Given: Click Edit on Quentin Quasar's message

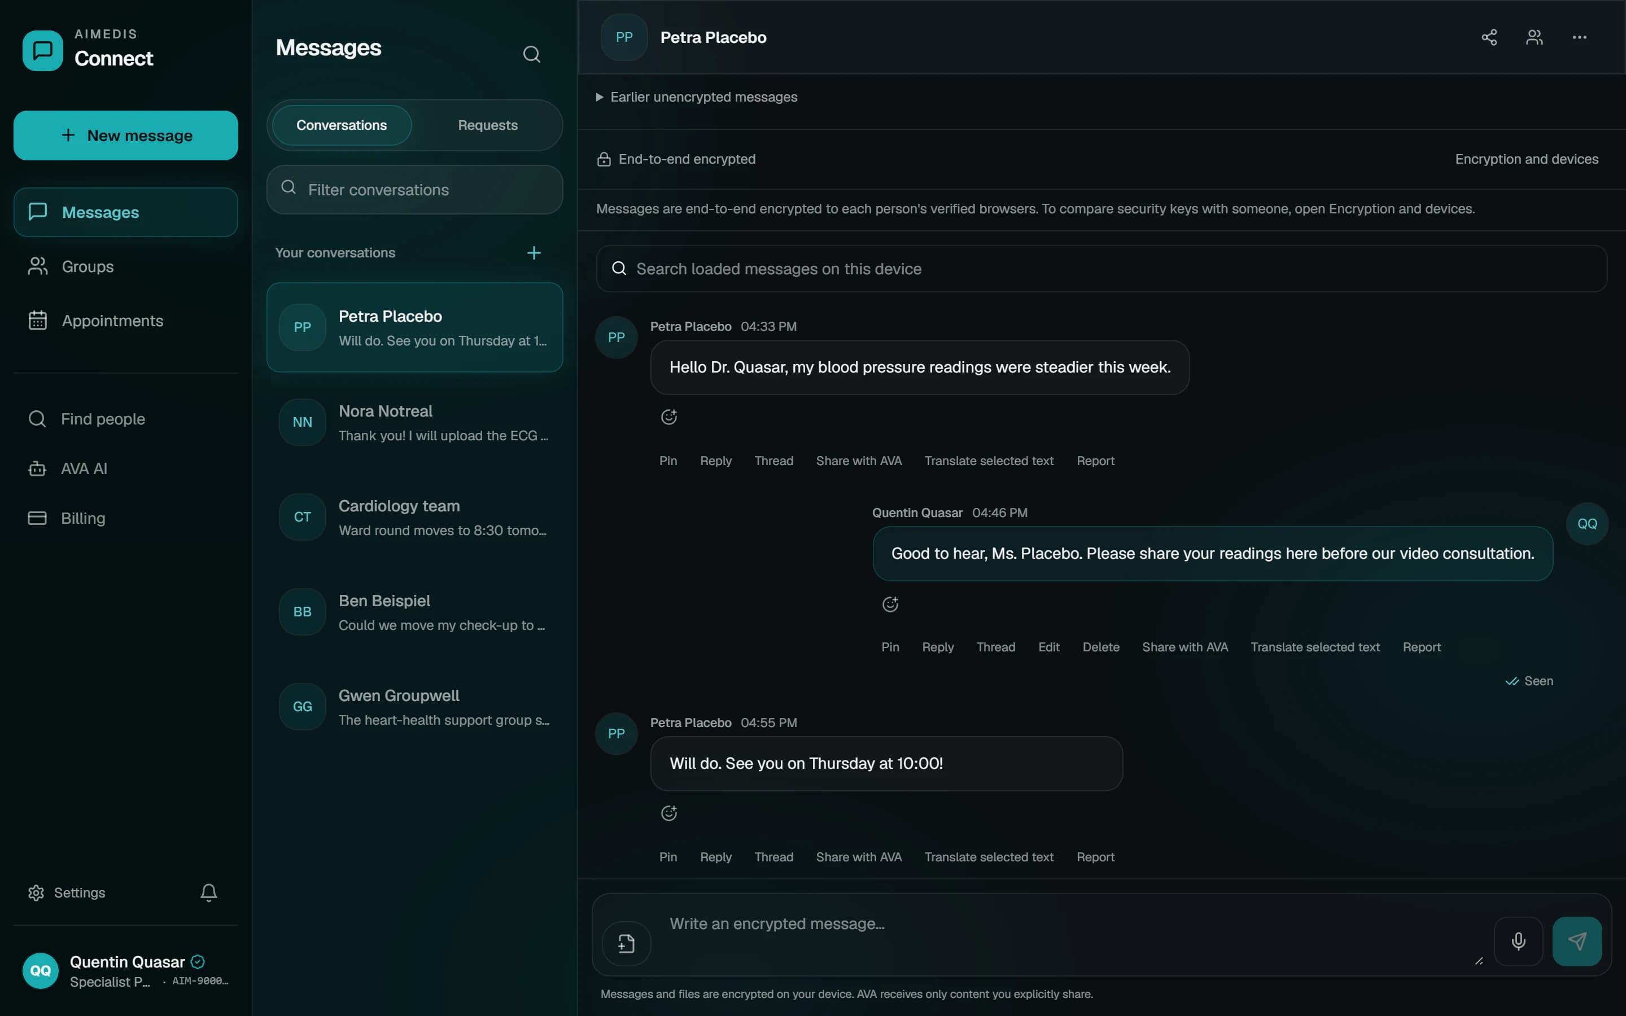Looking at the screenshot, I should click(1048, 647).
